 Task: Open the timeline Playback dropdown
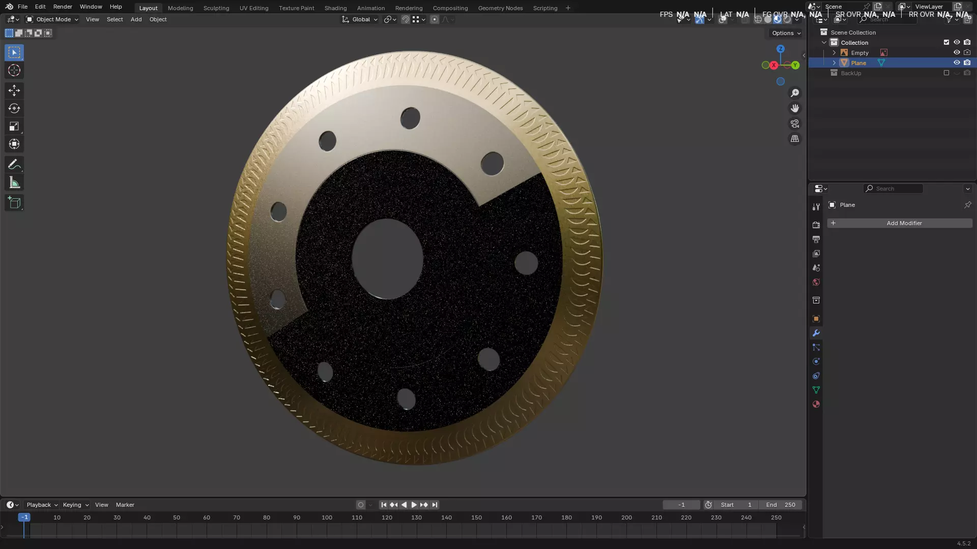click(42, 505)
